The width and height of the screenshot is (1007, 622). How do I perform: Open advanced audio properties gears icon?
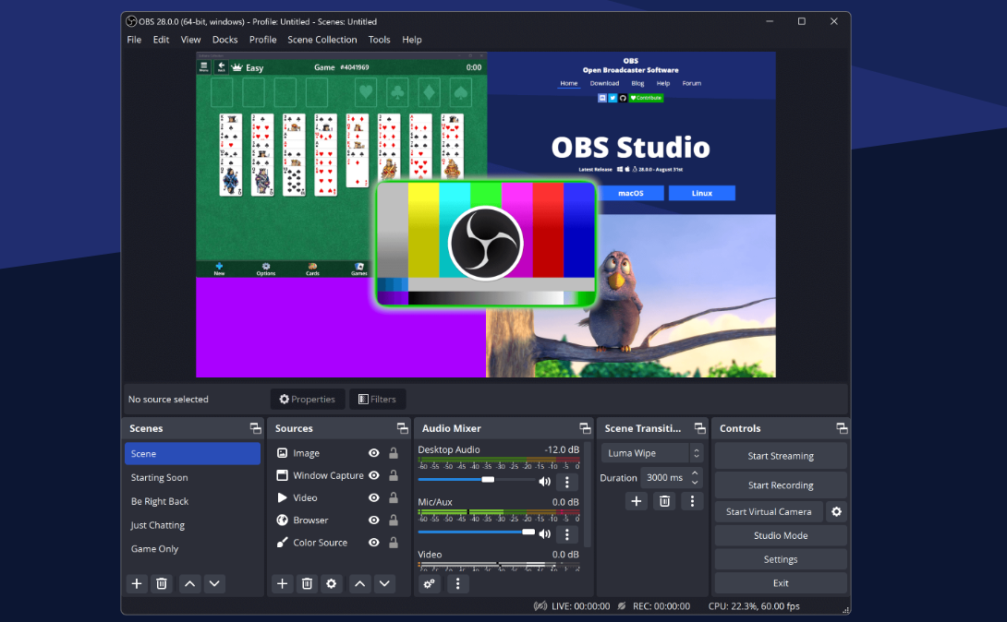429,583
